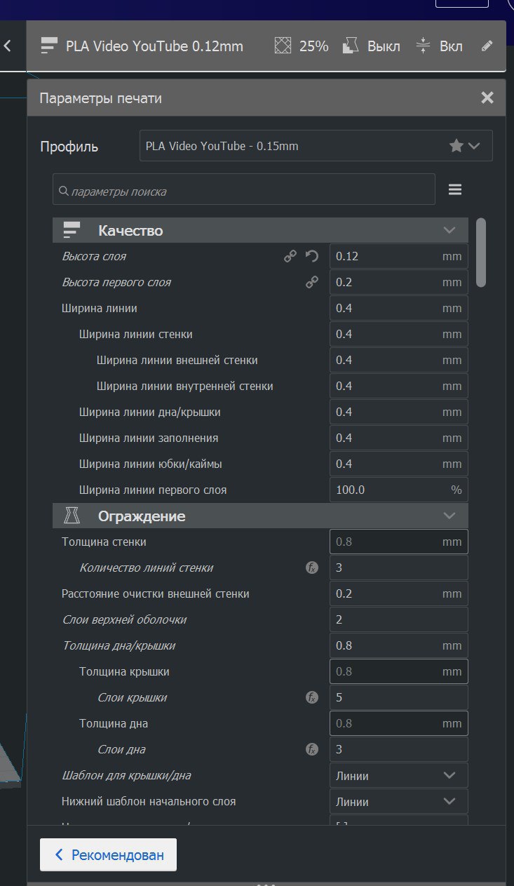Click the infill 25% icon

point(283,46)
